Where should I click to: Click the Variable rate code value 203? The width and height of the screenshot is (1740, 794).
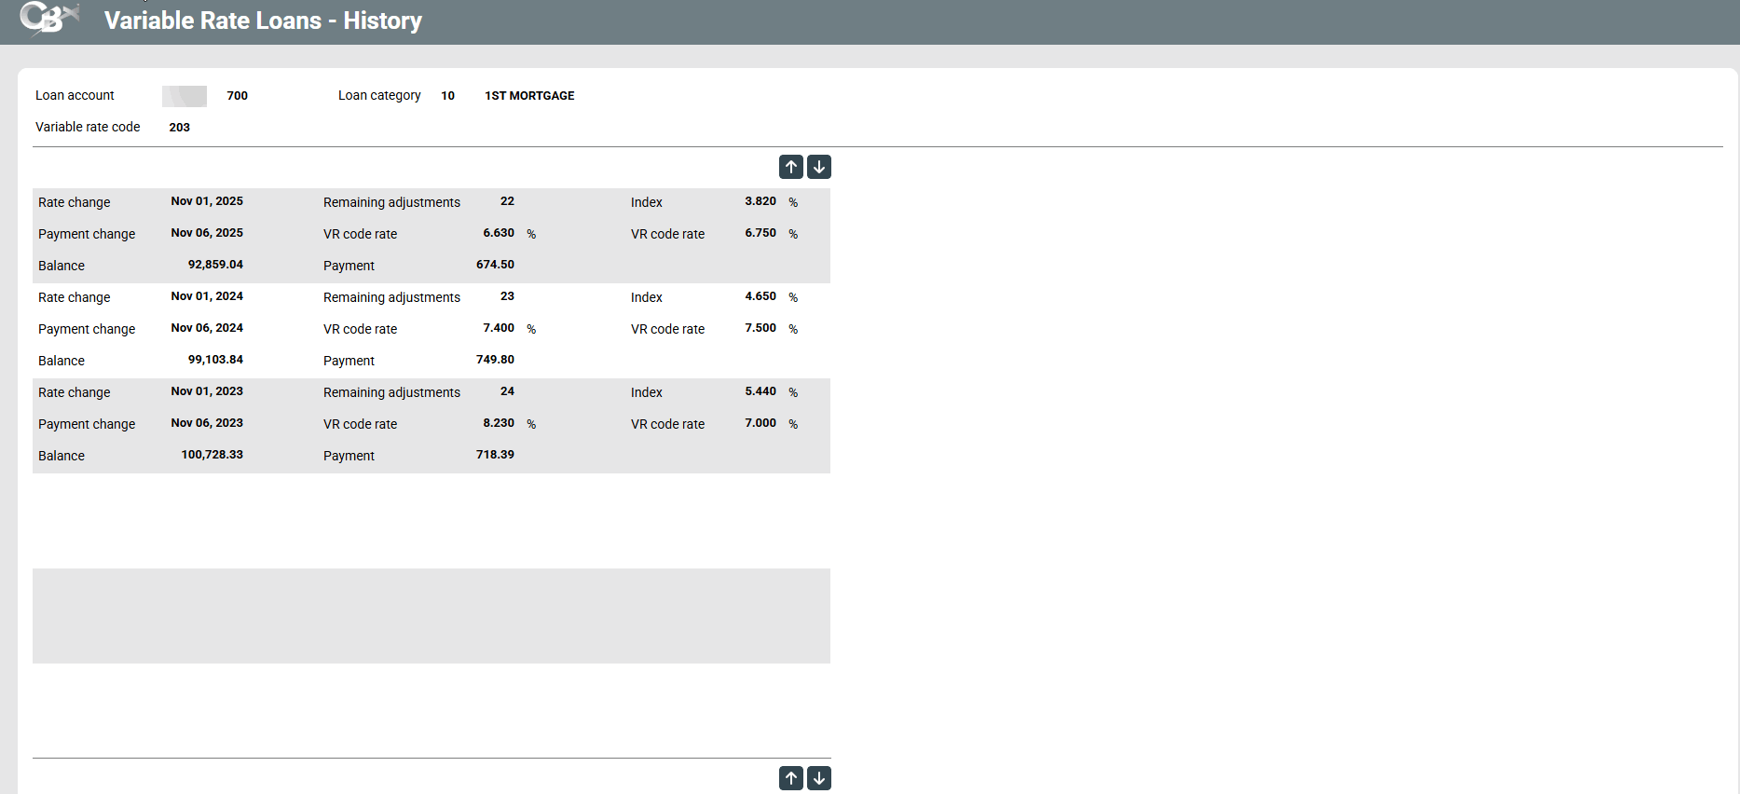click(x=179, y=128)
